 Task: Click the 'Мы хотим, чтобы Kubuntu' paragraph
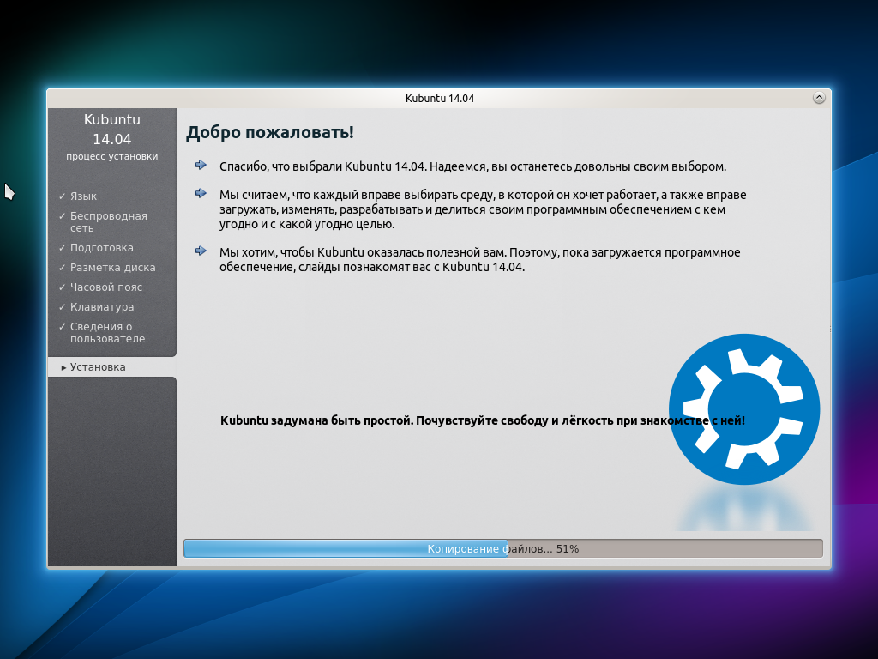[480, 259]
